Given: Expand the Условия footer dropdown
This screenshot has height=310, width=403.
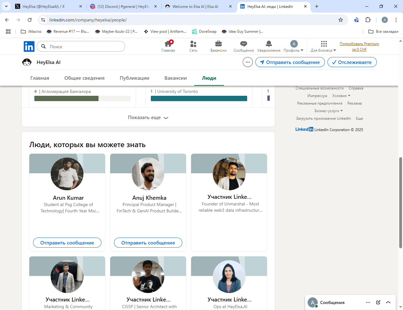Looking at the screenshot, I should pos(341,96).
